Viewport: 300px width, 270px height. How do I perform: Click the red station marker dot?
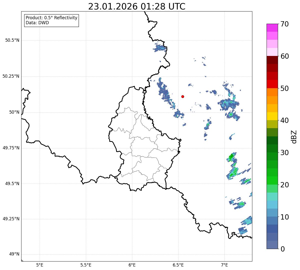click(183, 96)
